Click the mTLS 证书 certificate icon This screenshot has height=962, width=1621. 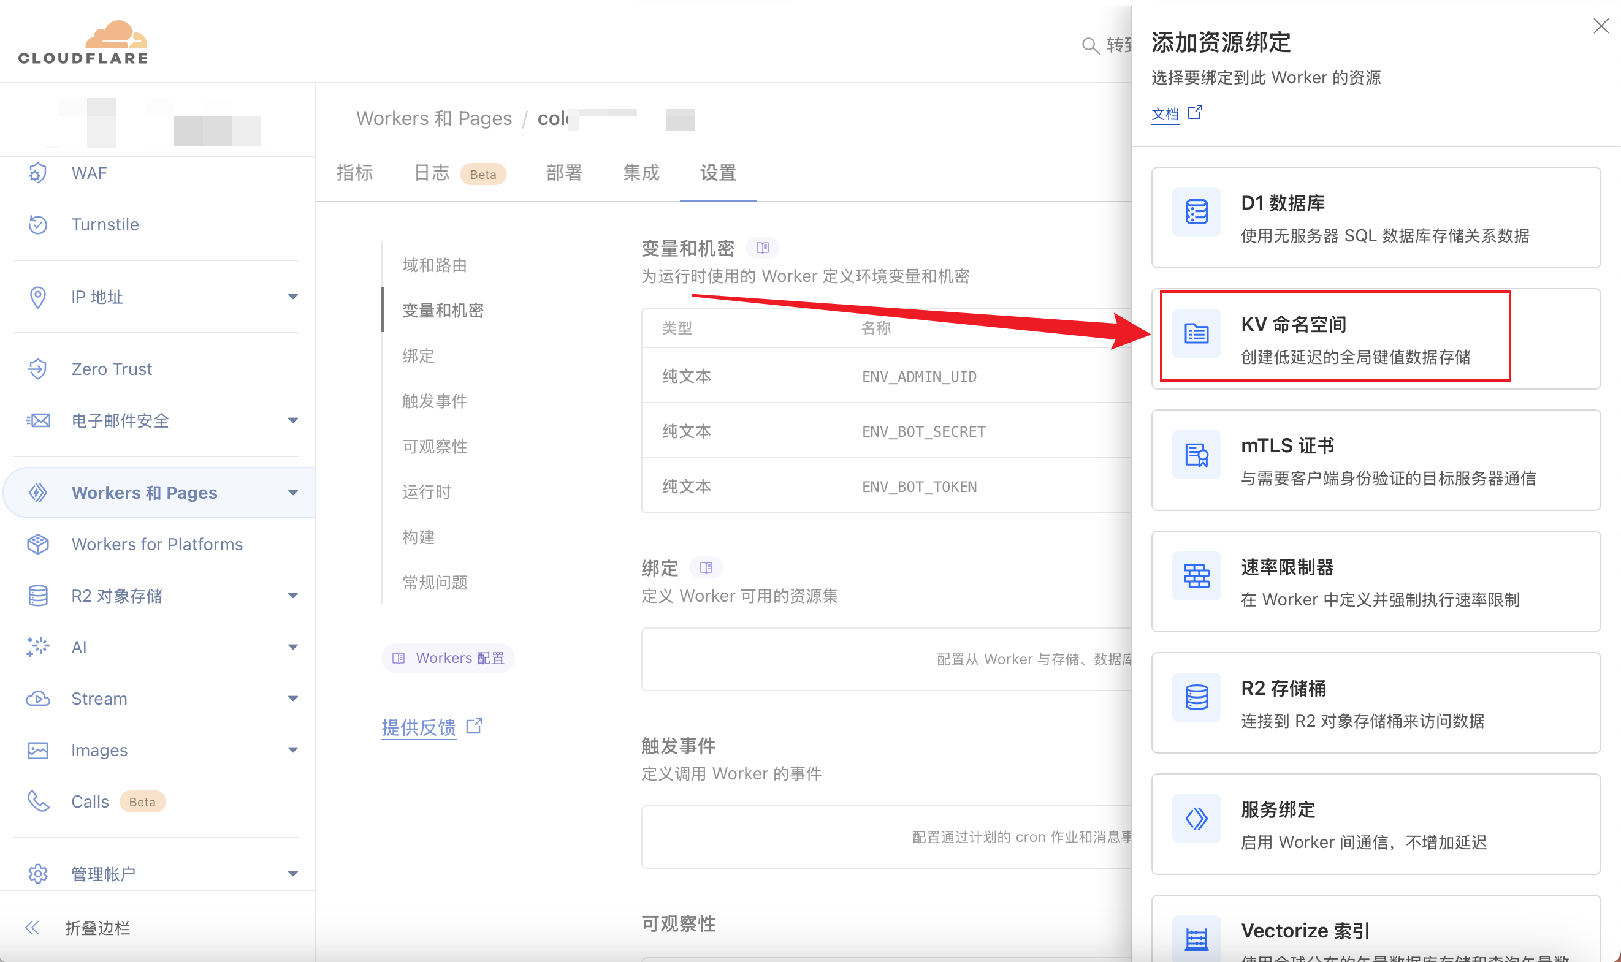[1196, 455]
